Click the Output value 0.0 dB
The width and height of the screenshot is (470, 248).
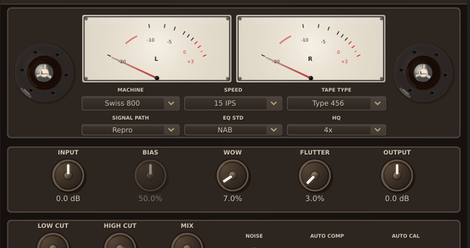coord(397,199)
